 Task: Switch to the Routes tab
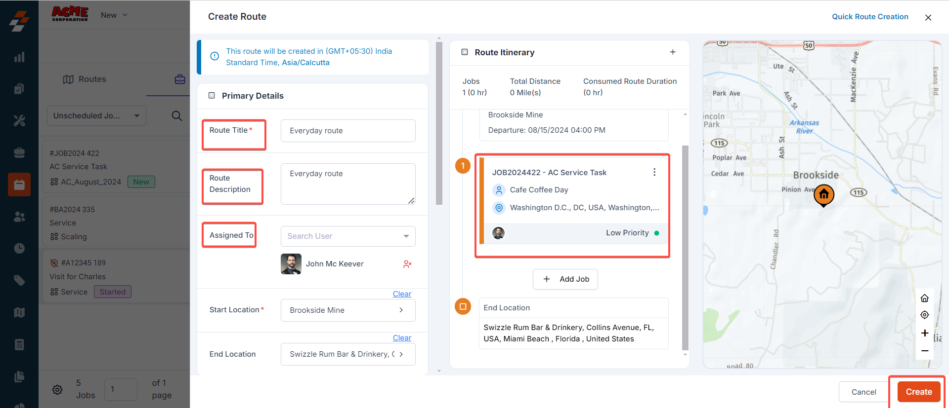click(85, 79)
